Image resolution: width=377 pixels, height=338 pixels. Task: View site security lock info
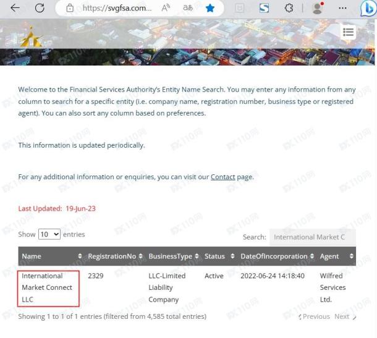click(x=70, y=8)
